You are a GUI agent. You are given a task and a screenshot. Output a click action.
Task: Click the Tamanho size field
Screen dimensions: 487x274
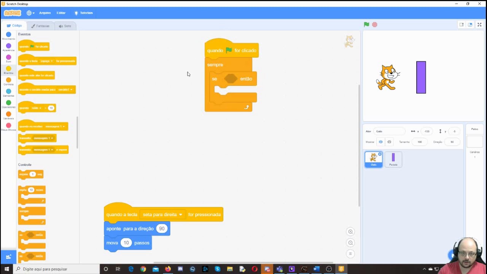[x=420, y=142]
